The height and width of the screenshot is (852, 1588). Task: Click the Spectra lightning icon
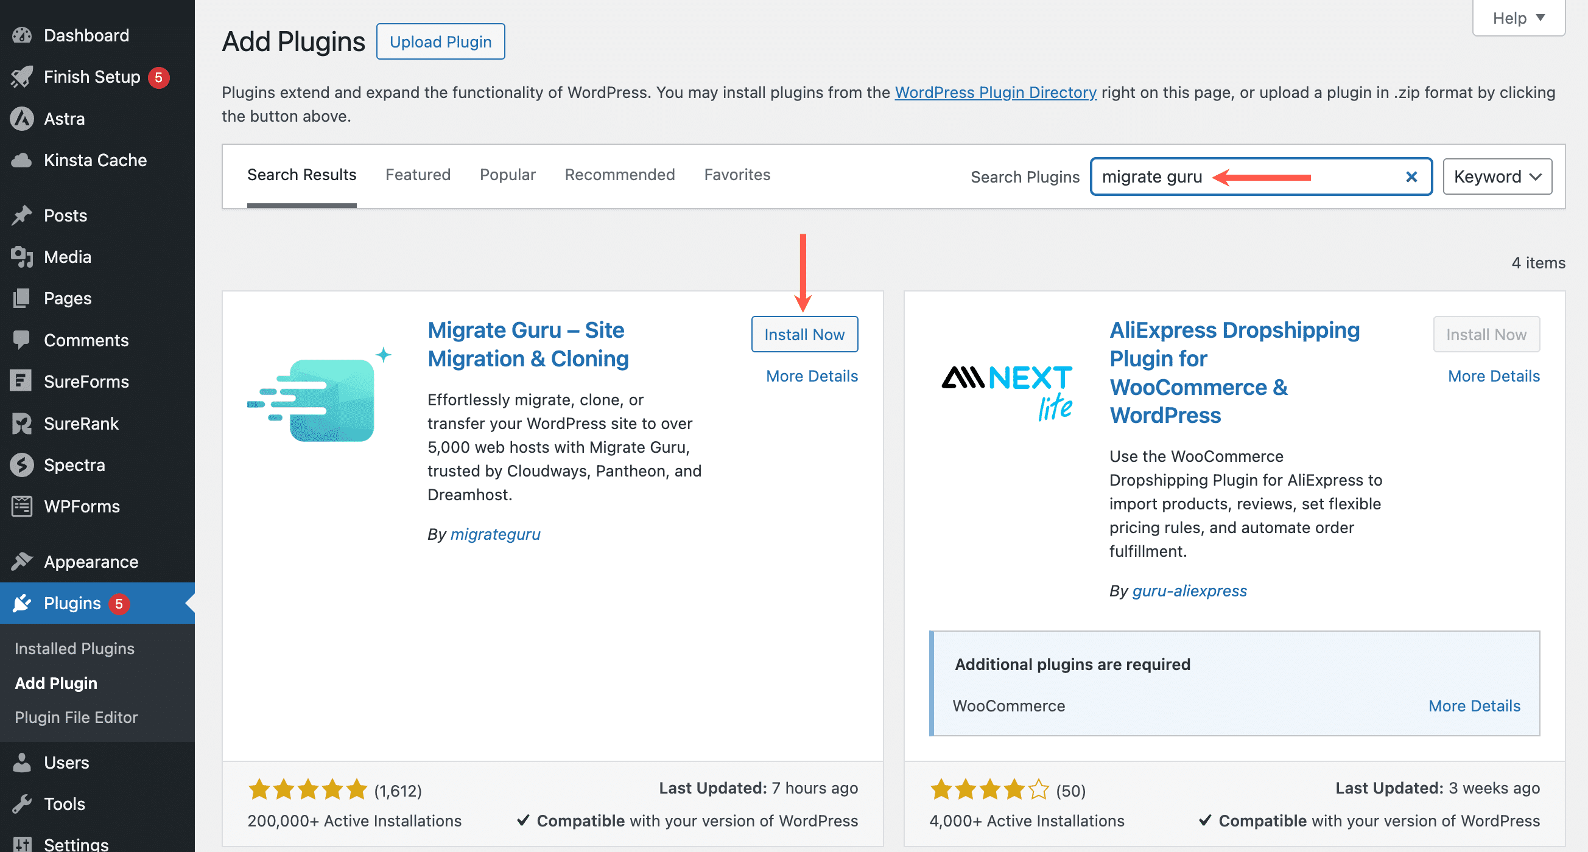click(x=21, y=464)
